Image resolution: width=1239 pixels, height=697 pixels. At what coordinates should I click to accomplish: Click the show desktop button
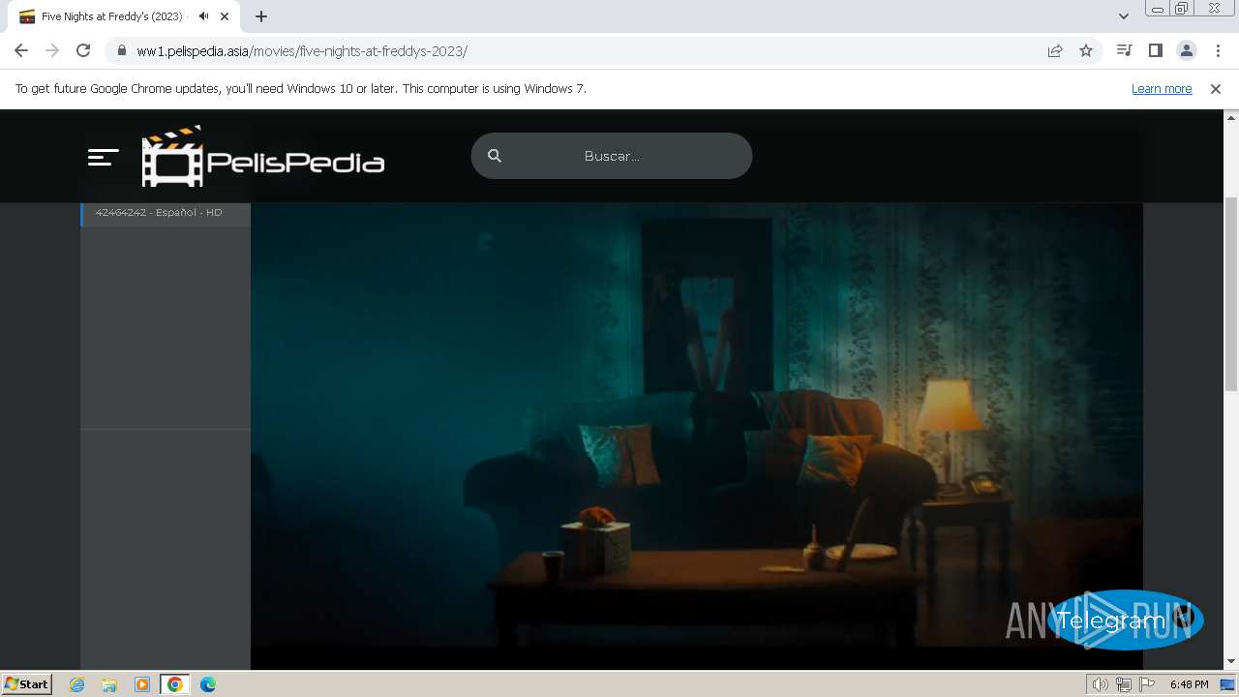click(1228, 684)
